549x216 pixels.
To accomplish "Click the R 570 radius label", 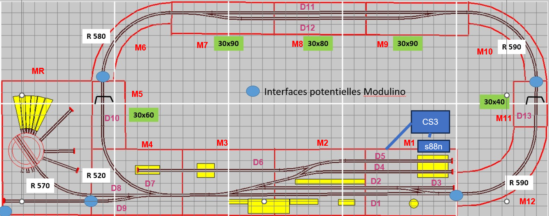I will [x=40, y=186].
